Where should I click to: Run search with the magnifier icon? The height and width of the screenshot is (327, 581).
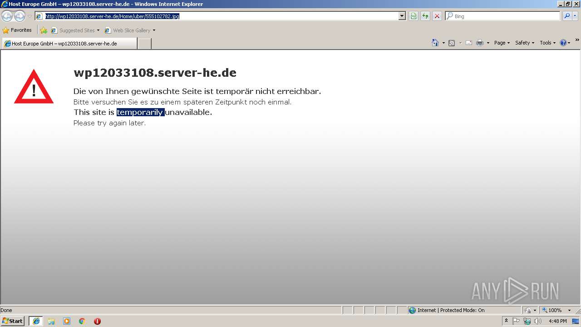(567, 16)
